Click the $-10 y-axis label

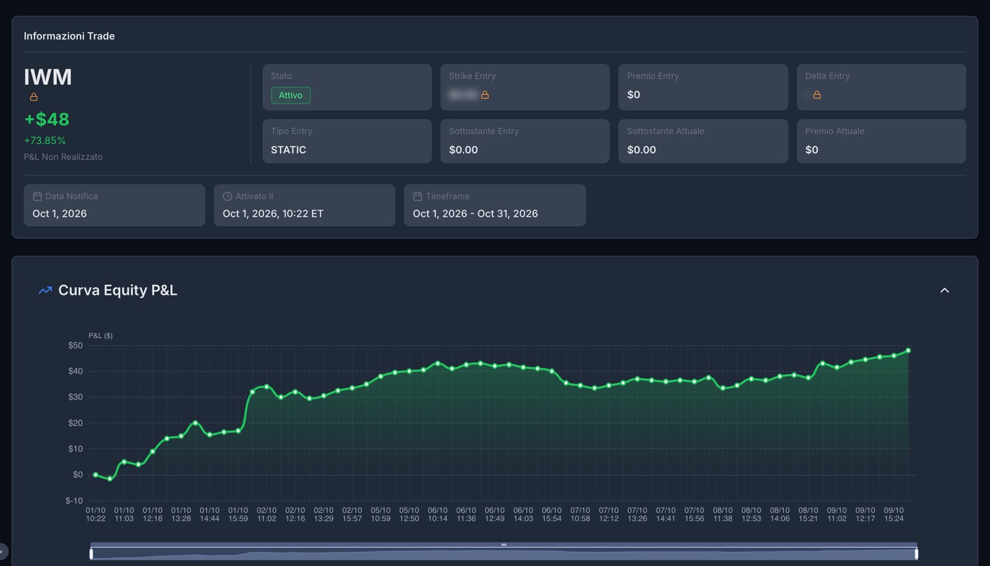74,501
